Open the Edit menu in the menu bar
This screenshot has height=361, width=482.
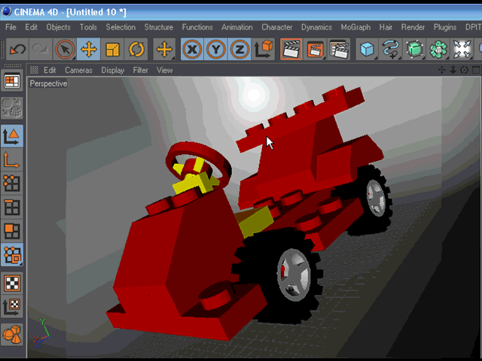(31, 27)
